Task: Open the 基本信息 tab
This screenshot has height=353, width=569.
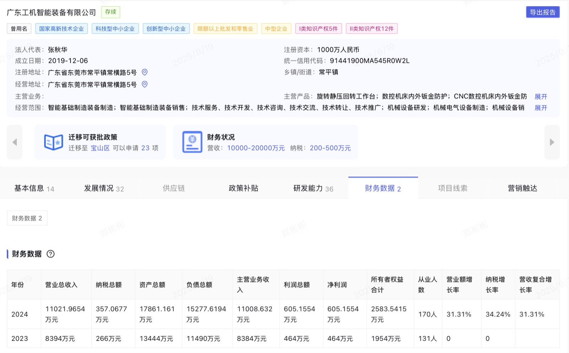Action: [x=34, y=188]
